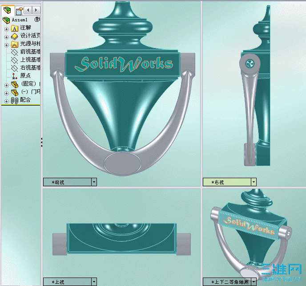
Task: Click the 注解 annotations folder icon
Action: pyautogui.click(x=15, y=29)
